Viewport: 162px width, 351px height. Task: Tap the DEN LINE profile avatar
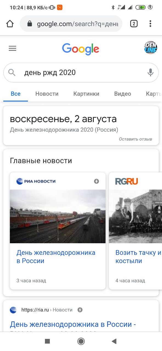[150, 47]
